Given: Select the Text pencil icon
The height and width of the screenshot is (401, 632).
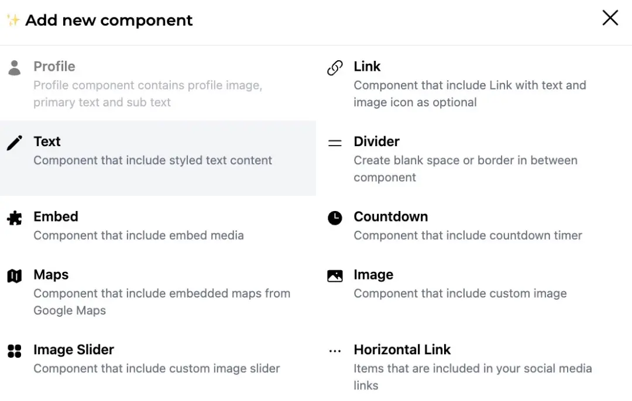Looking at the screenshot, I should pyautogui.click(x=15, y=143).
